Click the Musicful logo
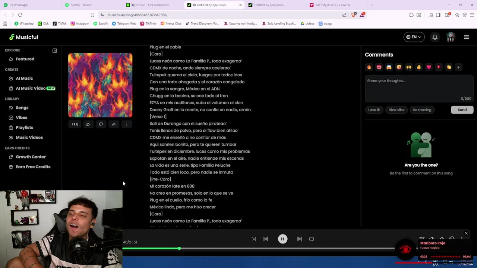Image resolution: width=477 pixels, height=268 pixels. coord(23,37)
